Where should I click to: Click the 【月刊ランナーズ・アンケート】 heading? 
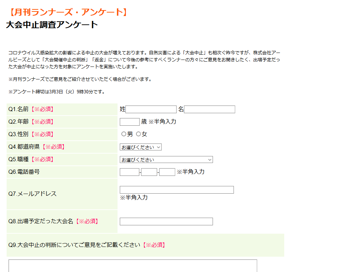pos(68,12)
